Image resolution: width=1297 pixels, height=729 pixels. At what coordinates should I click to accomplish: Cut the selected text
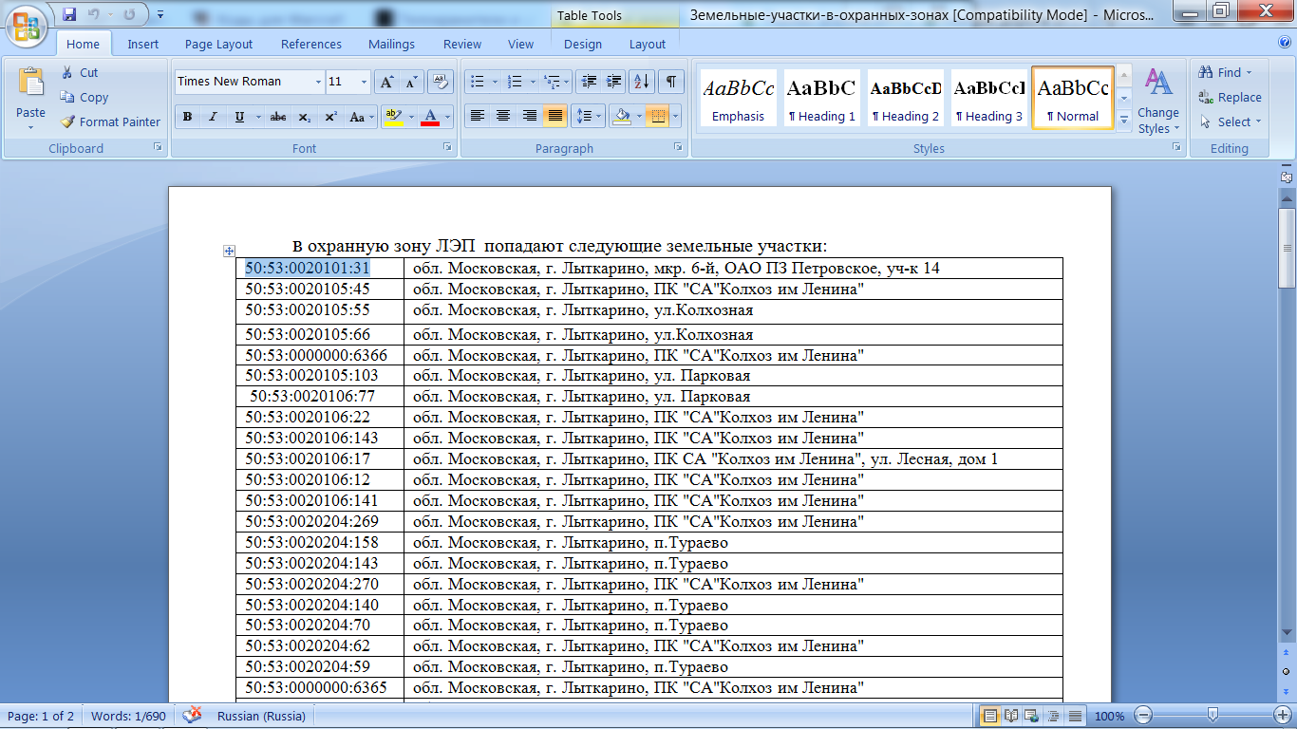pos(80,72)
